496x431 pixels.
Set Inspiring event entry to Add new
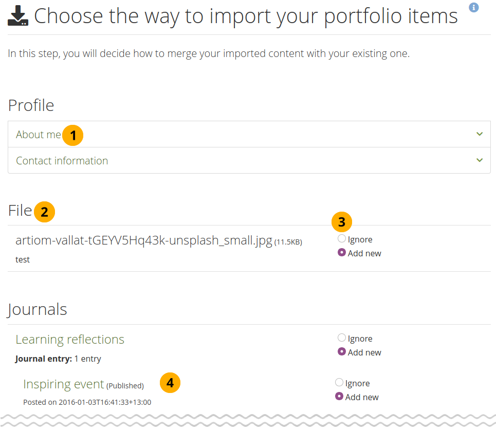(x=339, y=397)
